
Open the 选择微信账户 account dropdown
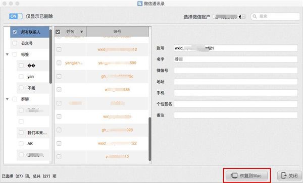229,17
